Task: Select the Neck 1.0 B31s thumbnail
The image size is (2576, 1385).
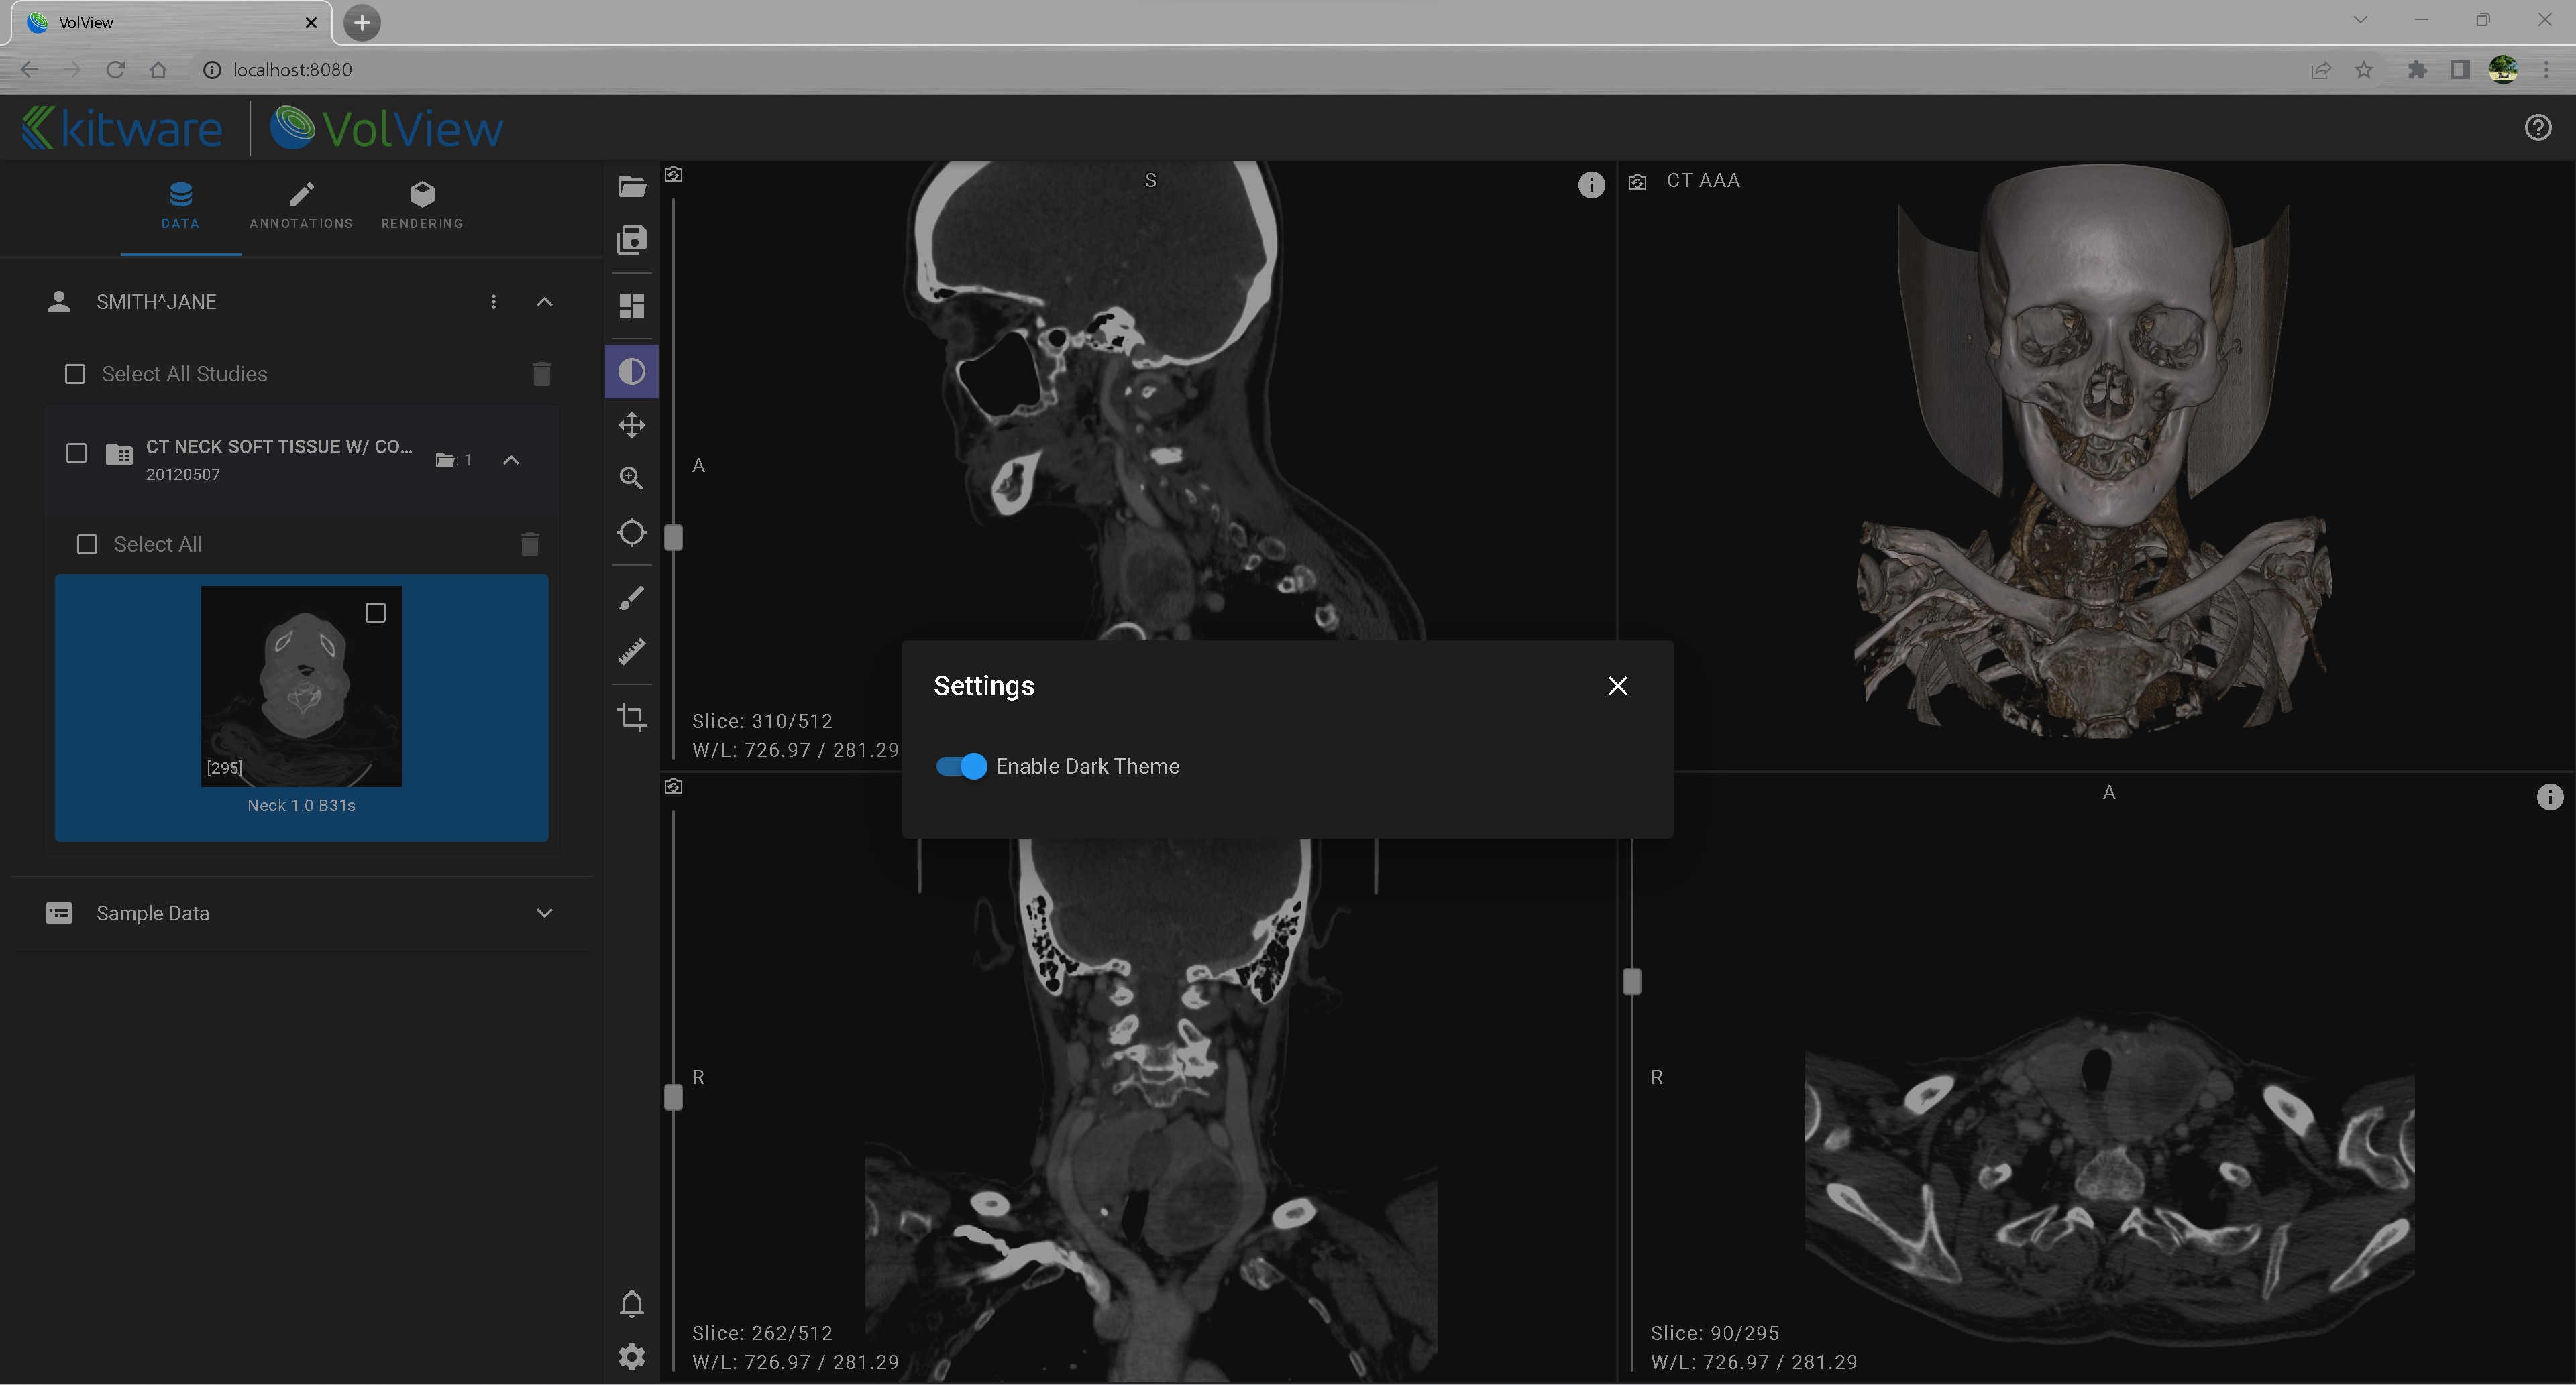Action: coord(302,686)
